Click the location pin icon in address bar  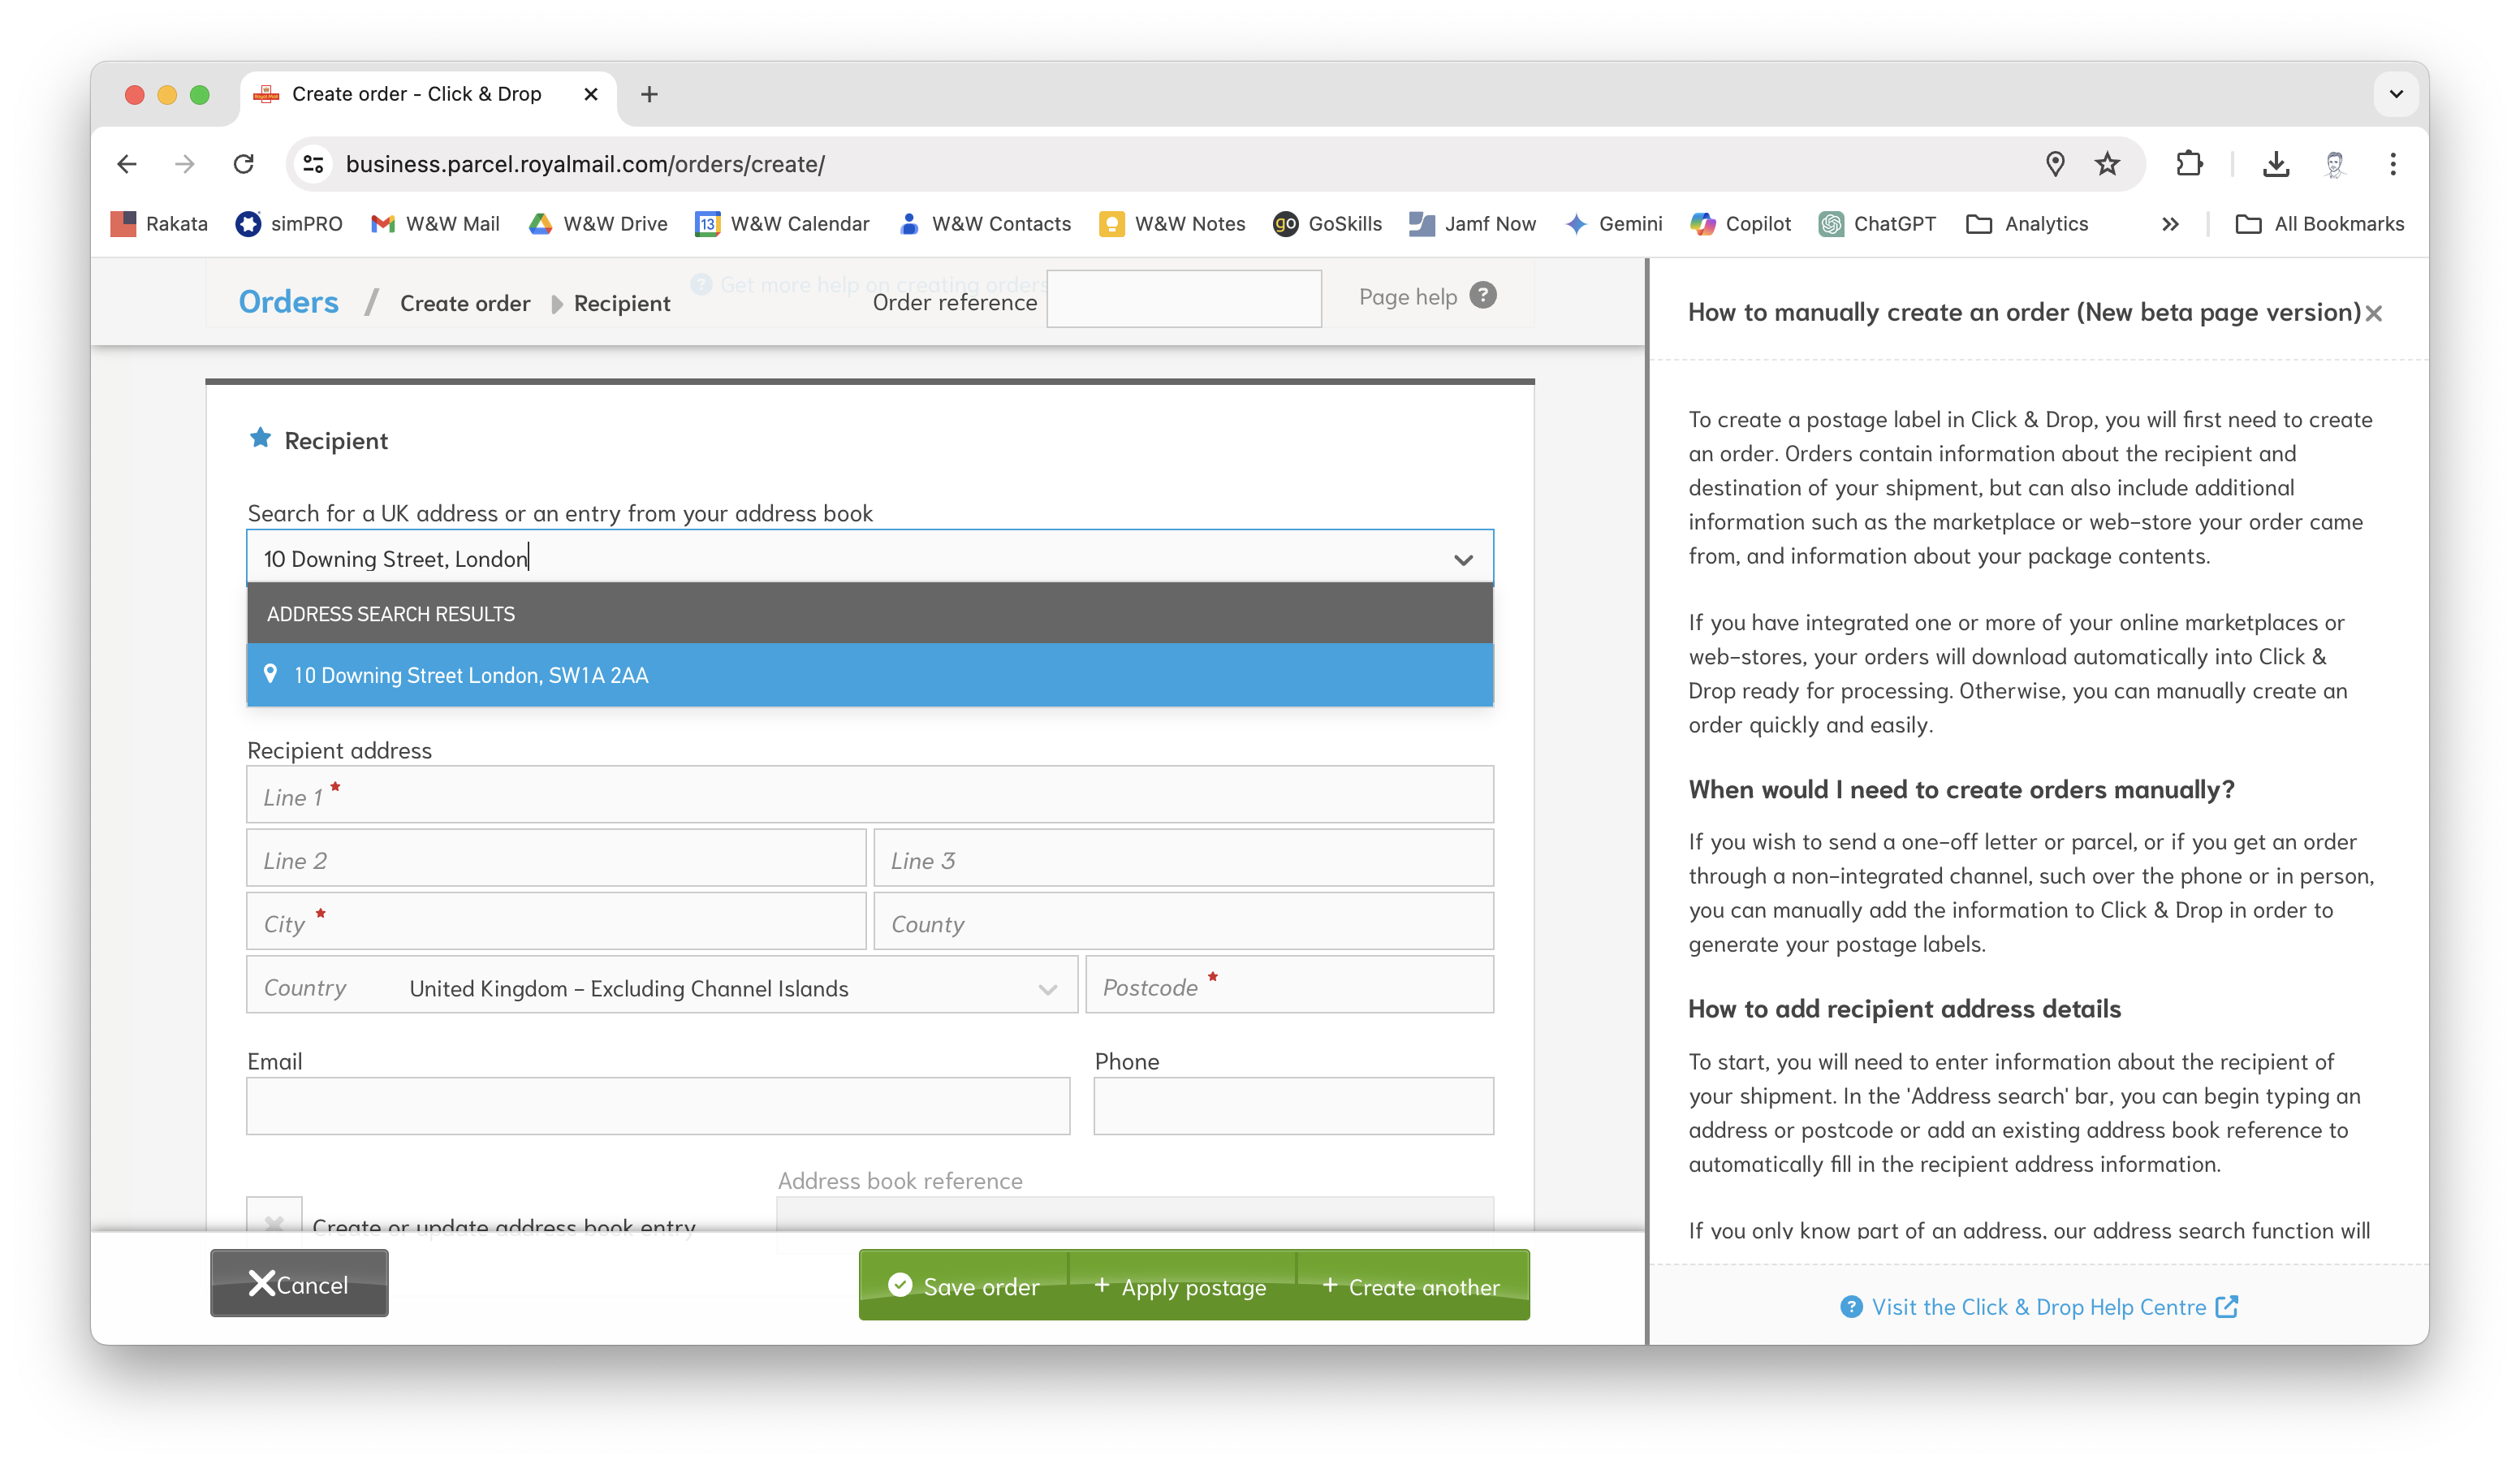[x=2054, y=164]
